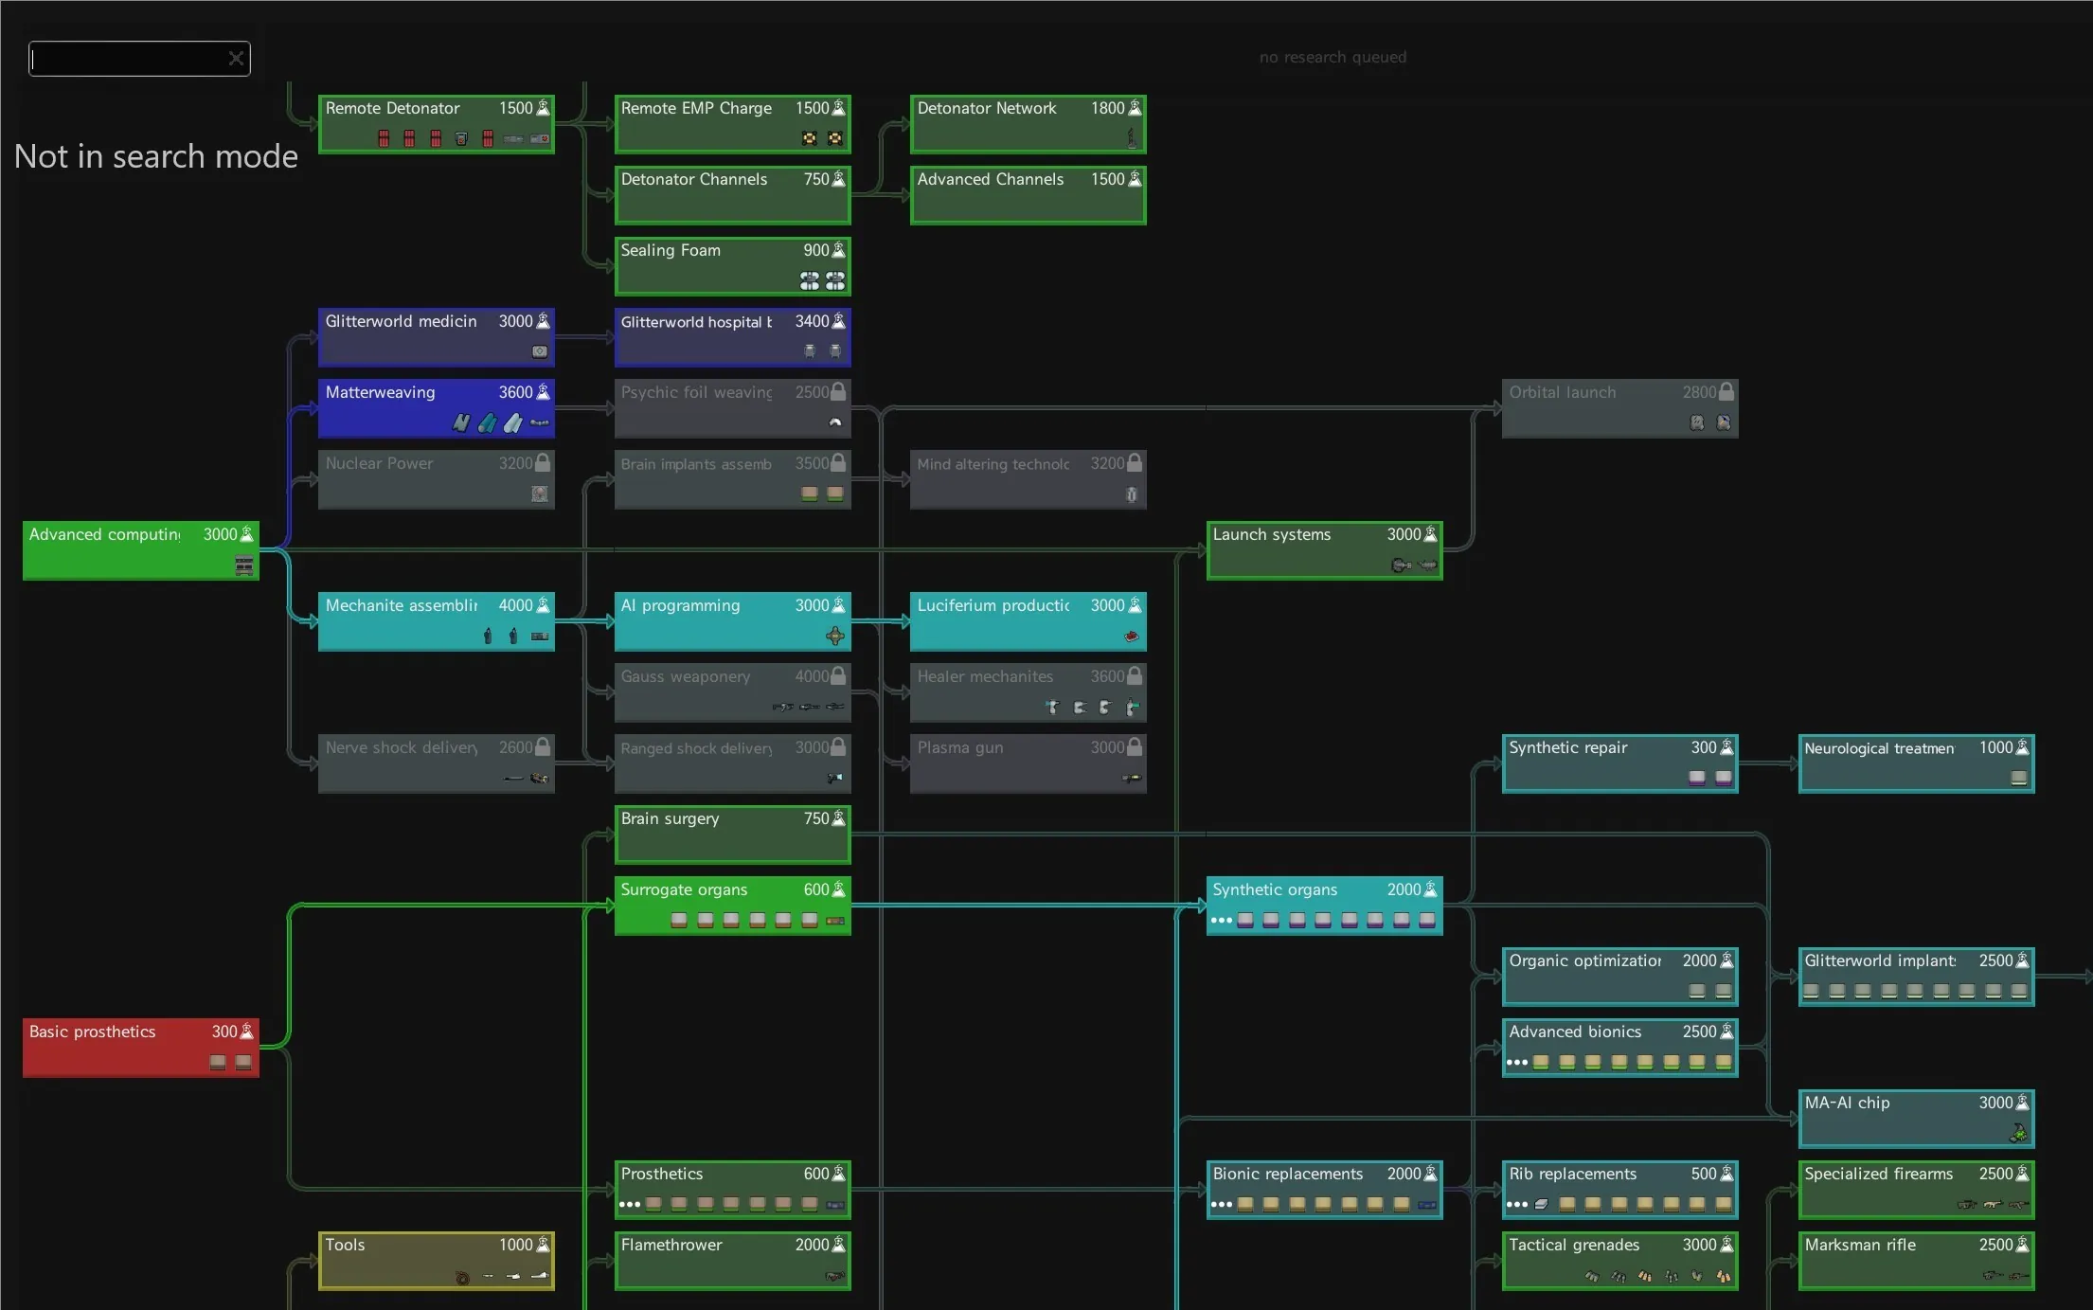The width and height of the screenshot is (2093, 1310).
Task: Clear the search box with X icon
Action: pos(236,59)
